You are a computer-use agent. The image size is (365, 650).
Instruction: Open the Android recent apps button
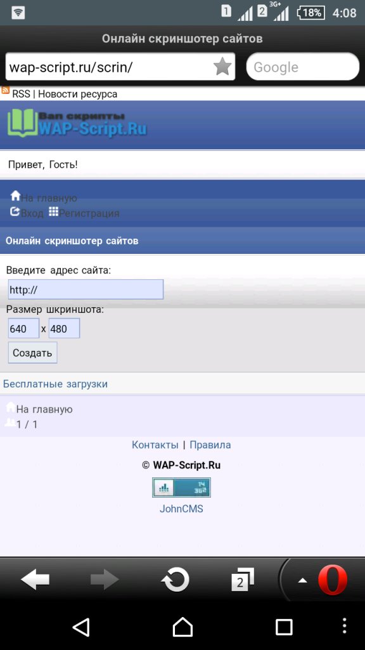(x=284, y=627)
